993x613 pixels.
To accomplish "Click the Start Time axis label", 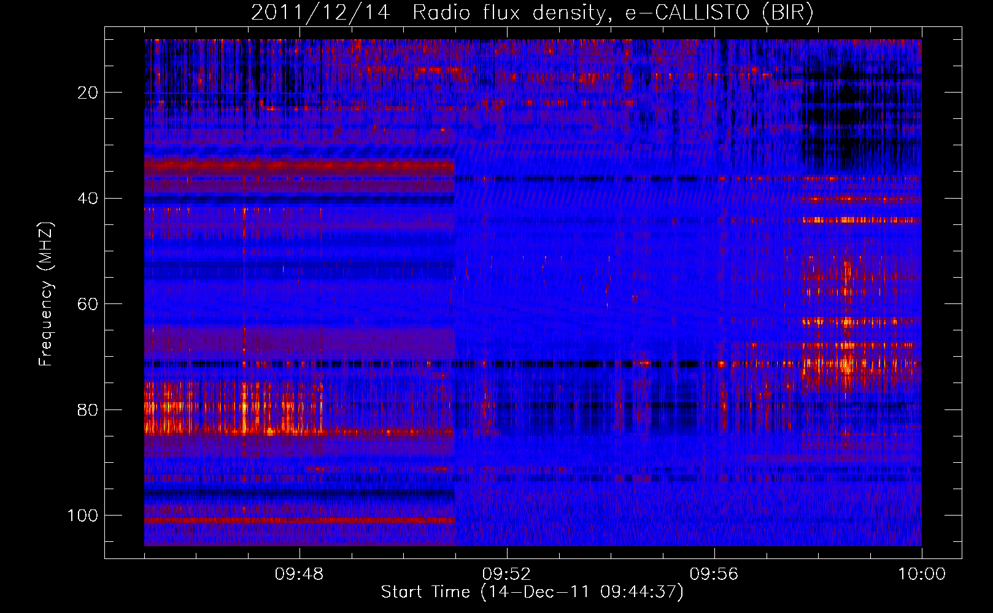I will tap(532, 592).
